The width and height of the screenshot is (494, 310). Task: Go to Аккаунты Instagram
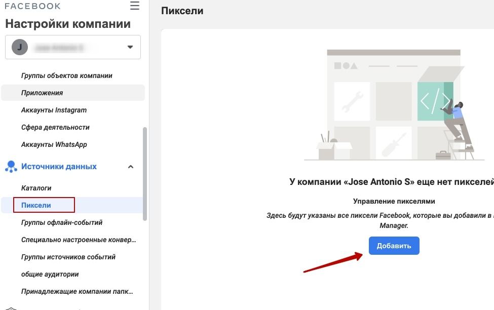coord(54,110)
